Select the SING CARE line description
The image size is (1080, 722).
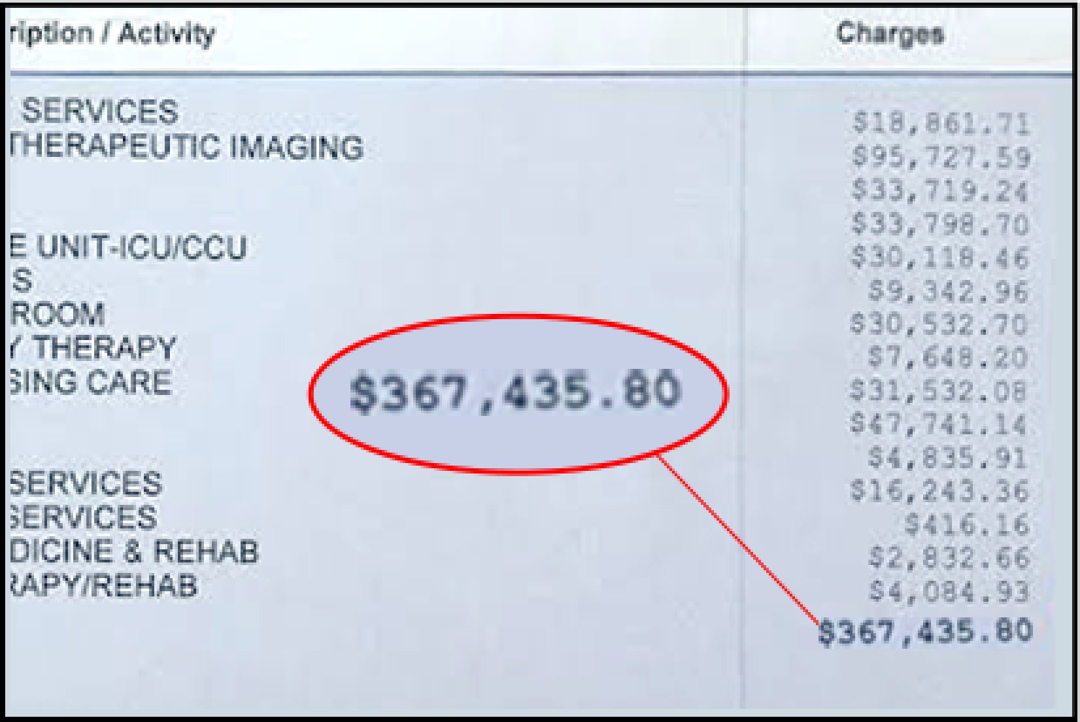pos(91,382)
